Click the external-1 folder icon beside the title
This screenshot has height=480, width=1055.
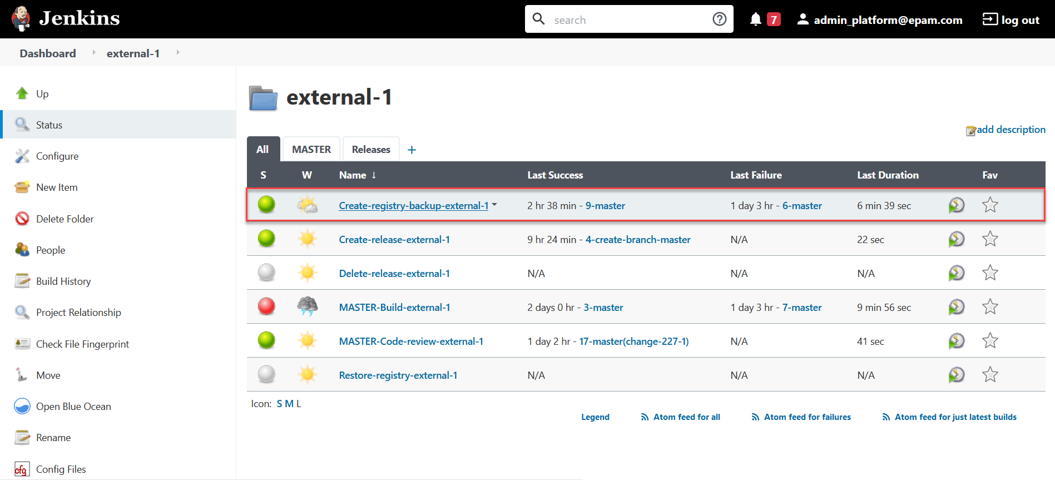click(x=263, y=98)
